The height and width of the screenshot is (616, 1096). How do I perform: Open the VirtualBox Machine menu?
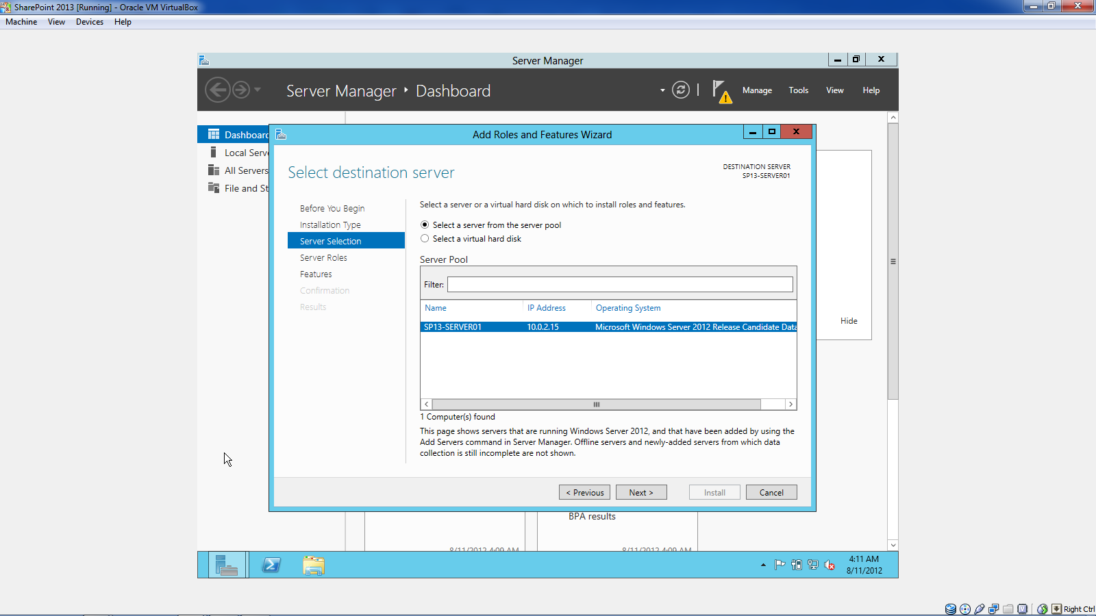click(x=21, y=22)
